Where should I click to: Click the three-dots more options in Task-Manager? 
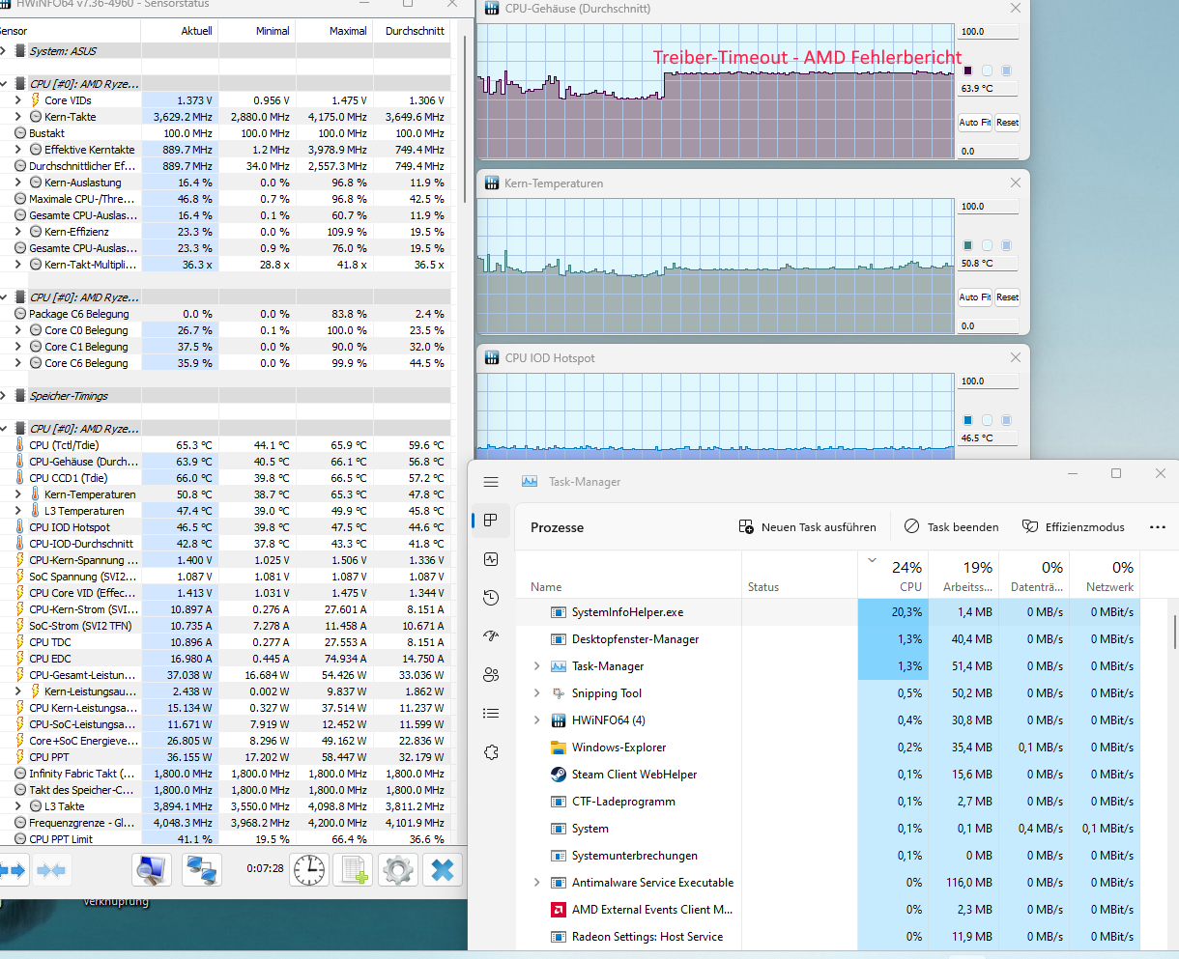1158,527
